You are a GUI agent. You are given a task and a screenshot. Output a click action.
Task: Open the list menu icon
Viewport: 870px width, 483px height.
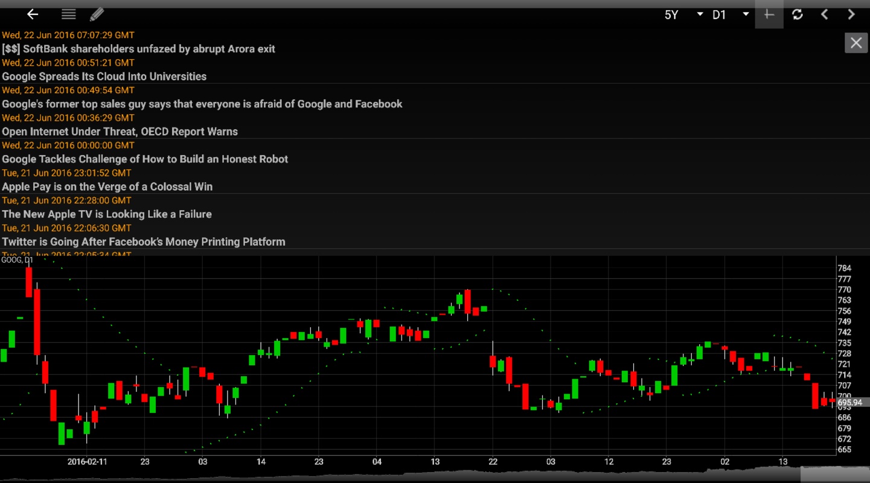(x=68, y=14)
